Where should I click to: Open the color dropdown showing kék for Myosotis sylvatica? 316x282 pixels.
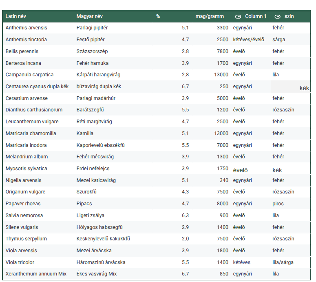click(x=277, y=170)
